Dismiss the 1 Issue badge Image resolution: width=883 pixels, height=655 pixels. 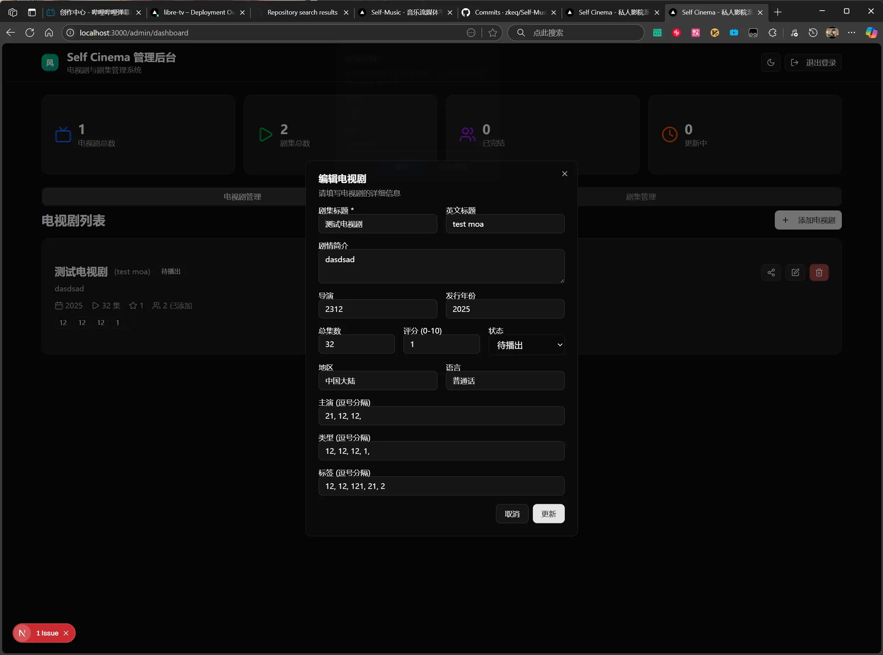[x=66, y=633]
